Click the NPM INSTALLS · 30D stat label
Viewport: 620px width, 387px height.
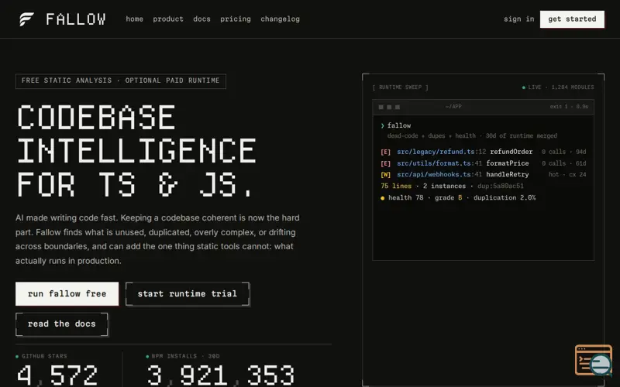(x=185, y=356)
